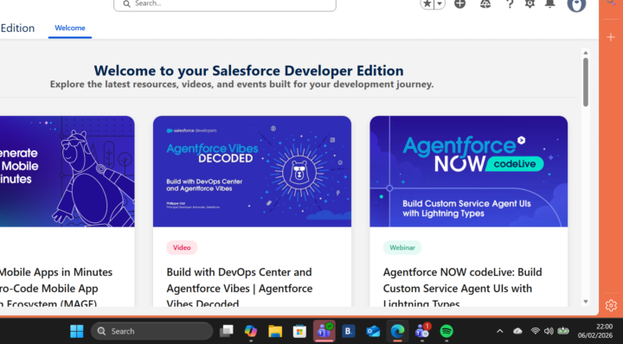Click the page scroll down arrow
623x344 pixels.
[586, 302]
